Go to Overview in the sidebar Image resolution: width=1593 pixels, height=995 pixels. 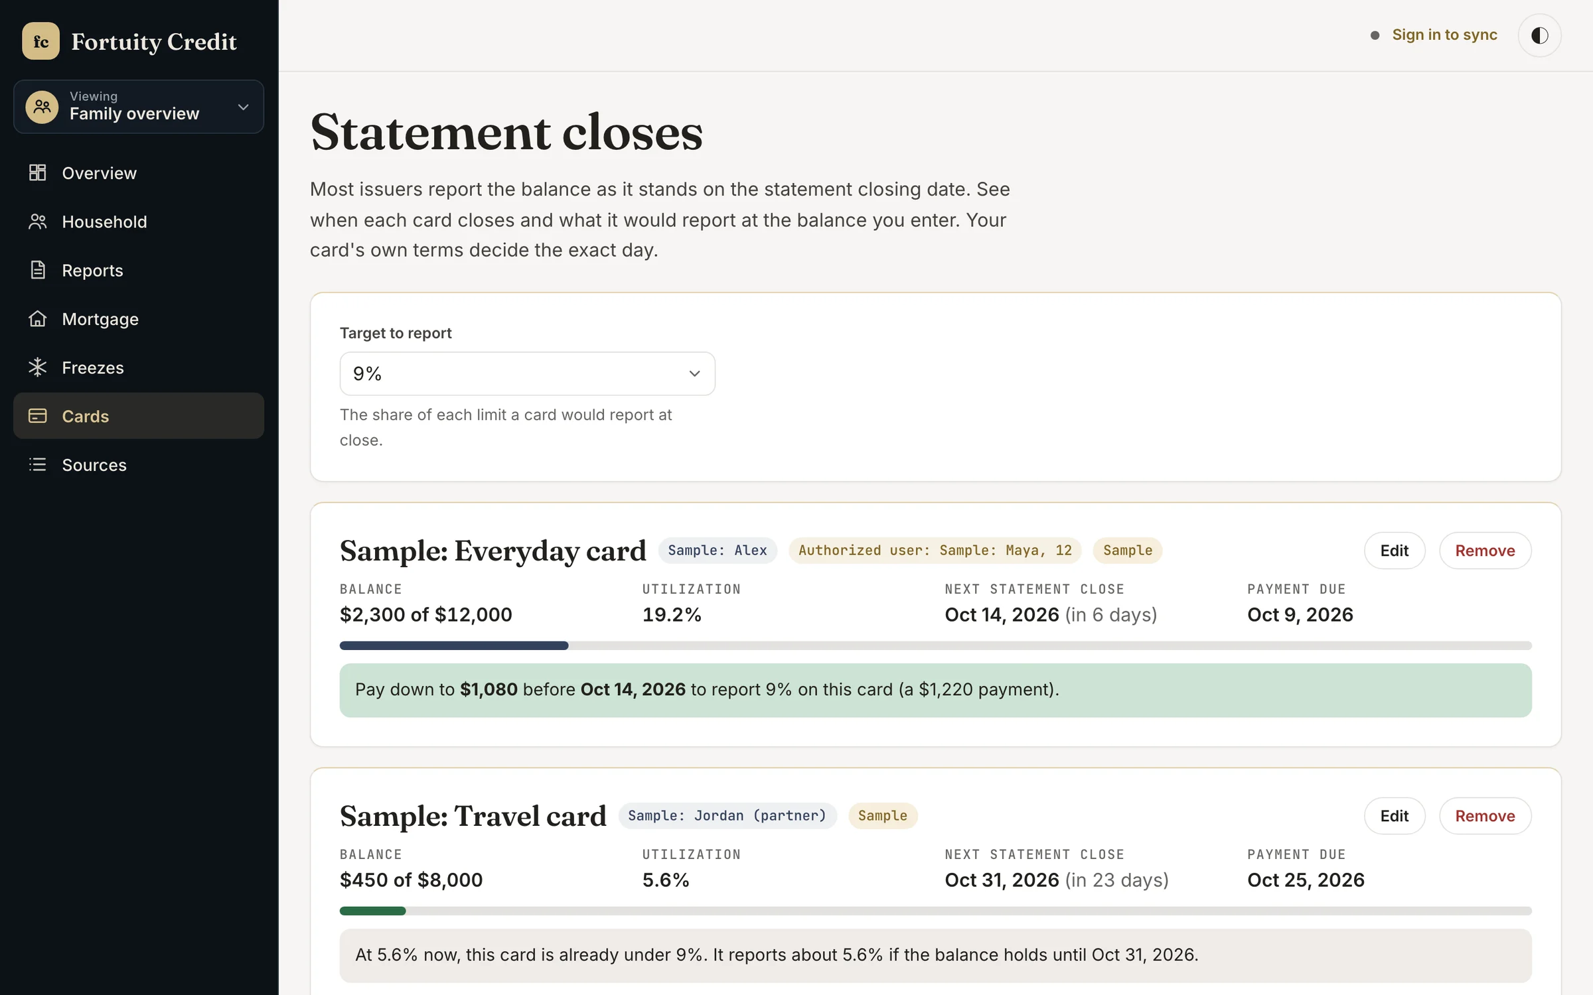[x=139, y=172]
